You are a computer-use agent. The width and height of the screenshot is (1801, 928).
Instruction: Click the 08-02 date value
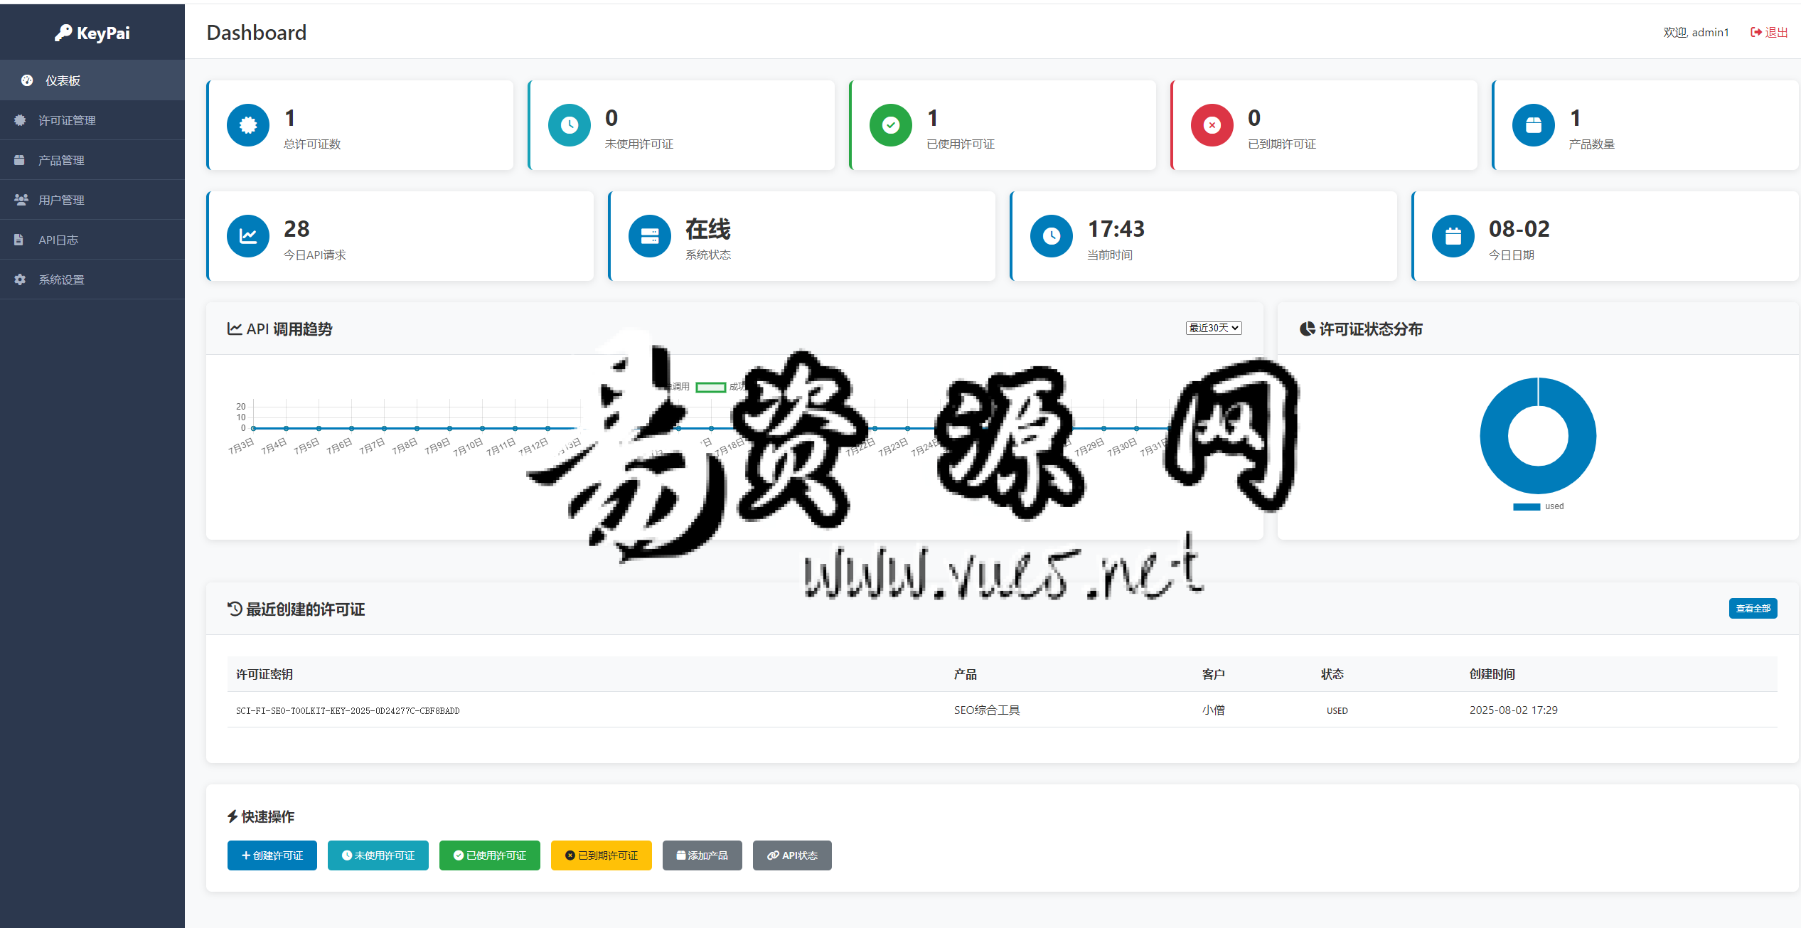tap(1519, 229)
